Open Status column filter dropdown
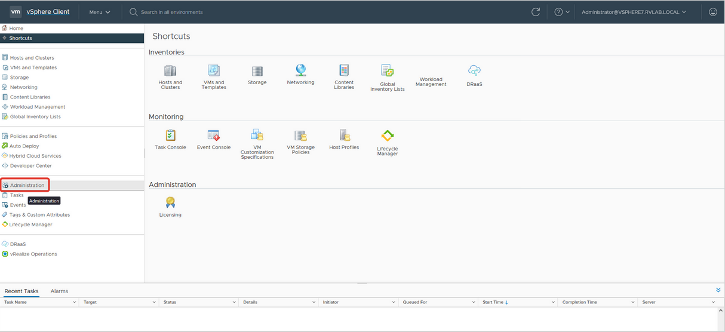The height and width of the screenshot is (332, 725). 235,302
